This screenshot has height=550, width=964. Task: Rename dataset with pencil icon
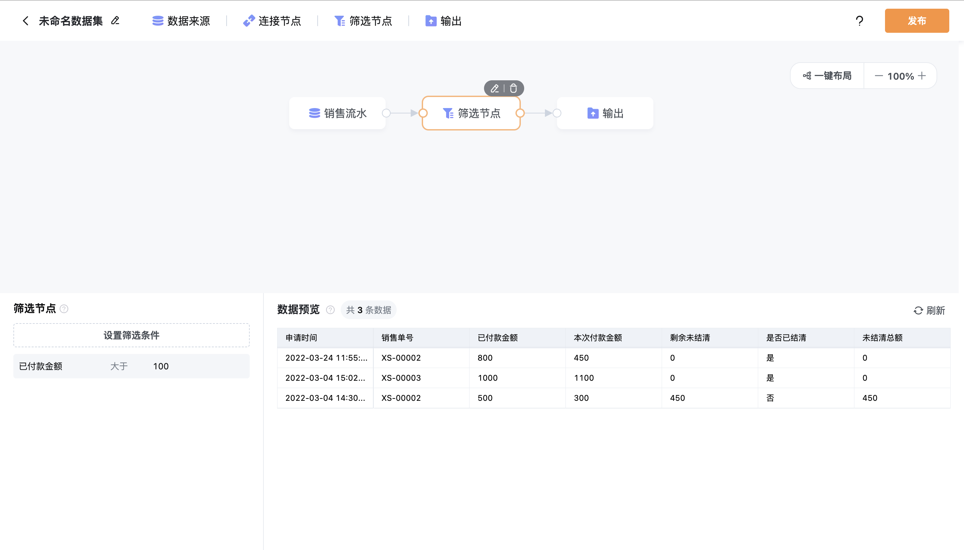pos(115,20)
